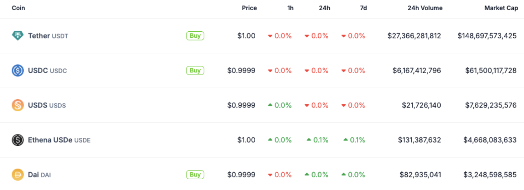Sort the table by Price column
The image size is (524, 190).
pos(249,8)
